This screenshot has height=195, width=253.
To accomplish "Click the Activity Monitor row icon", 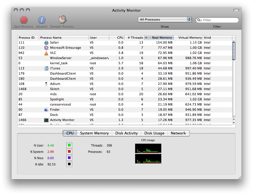I will coord(46,120).
